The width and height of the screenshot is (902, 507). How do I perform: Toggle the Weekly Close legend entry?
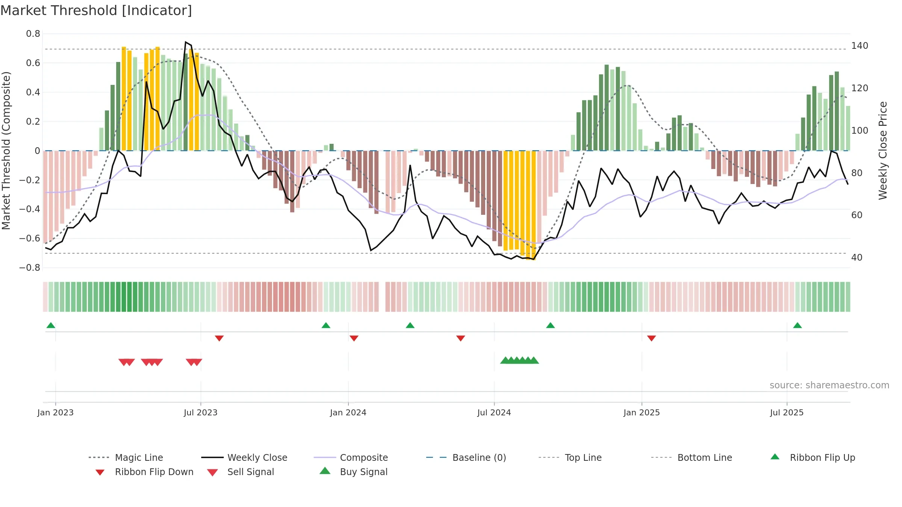244,457
